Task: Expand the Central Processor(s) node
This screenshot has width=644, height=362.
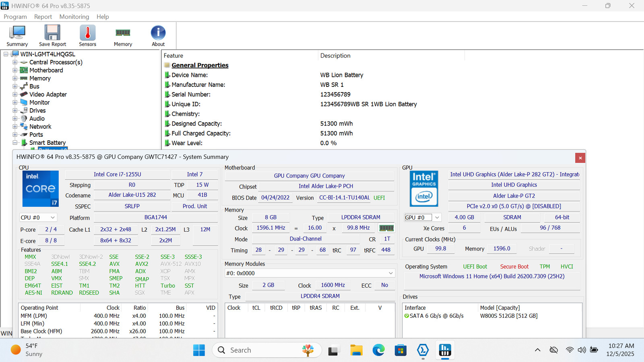Action: 15,62
